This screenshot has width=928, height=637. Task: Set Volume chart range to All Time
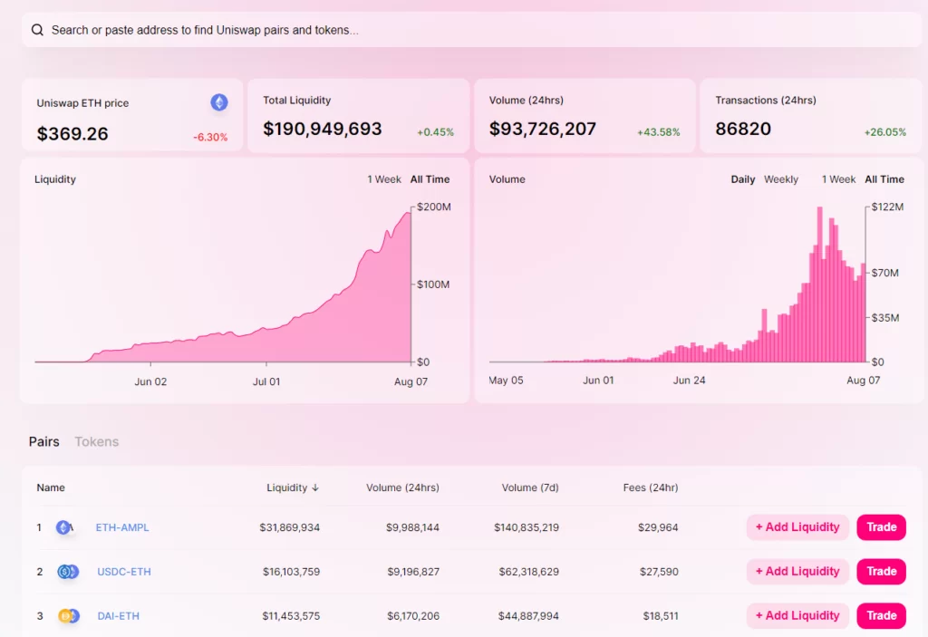pyautogui.click(x=884, y=179)
